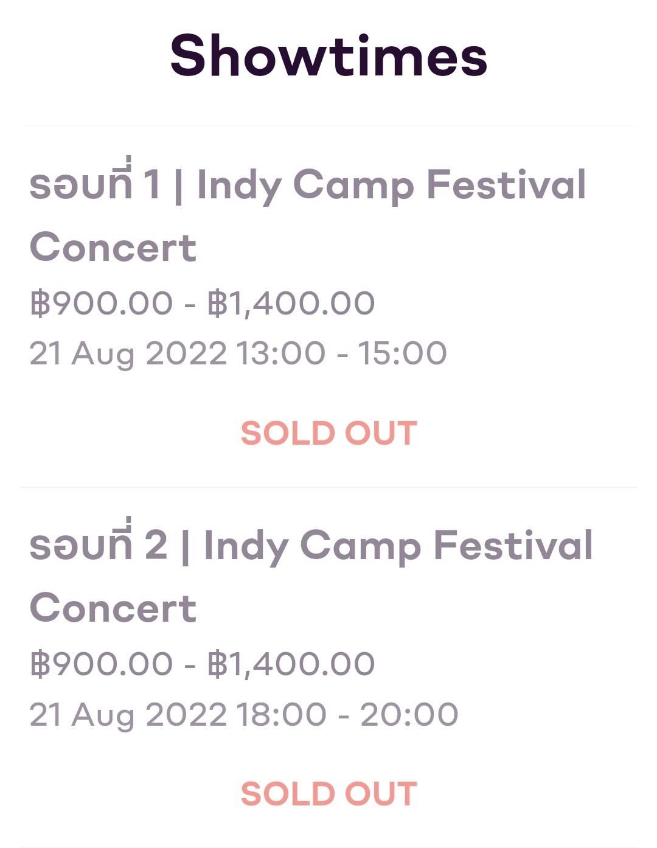The image size is (657, 848).
Task: Select the รอบที่ 1 showtime label
Action: (x=94, y=184)
